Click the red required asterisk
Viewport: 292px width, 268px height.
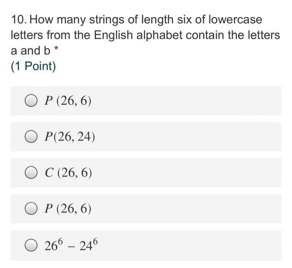(56, 49)
